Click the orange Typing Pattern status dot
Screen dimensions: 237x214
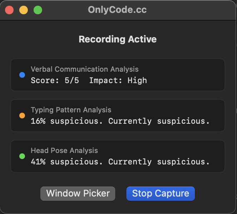click(x=22, y=116)
